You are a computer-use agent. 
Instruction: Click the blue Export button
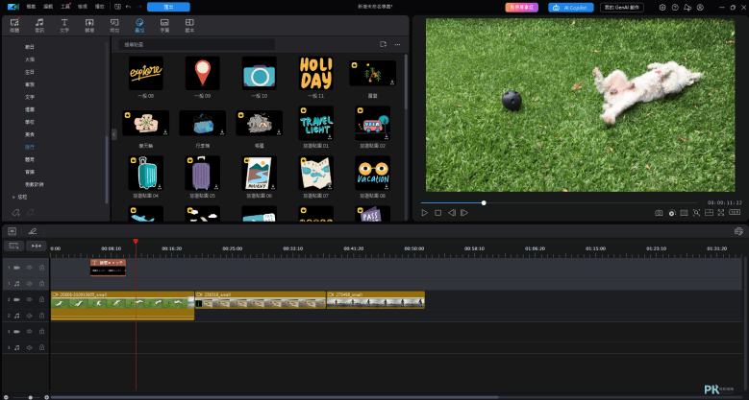(x=168, y=7)
